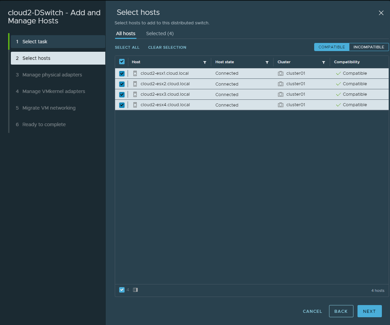Click cluster01 text in cloud2-esx4 row
The height and width of the screenshot is (325, 390).
pos(296,105)
